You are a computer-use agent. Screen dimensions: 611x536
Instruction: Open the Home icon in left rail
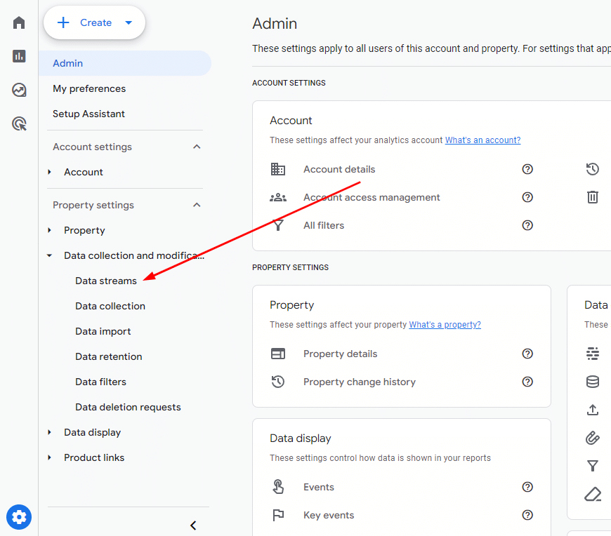click(19, 22)
